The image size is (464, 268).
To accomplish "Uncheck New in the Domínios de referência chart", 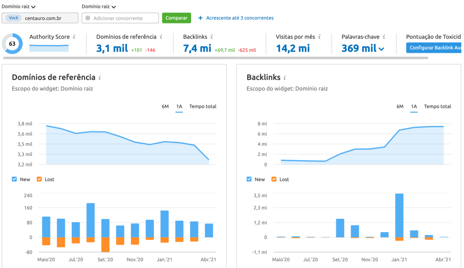I will coord(14,179).
